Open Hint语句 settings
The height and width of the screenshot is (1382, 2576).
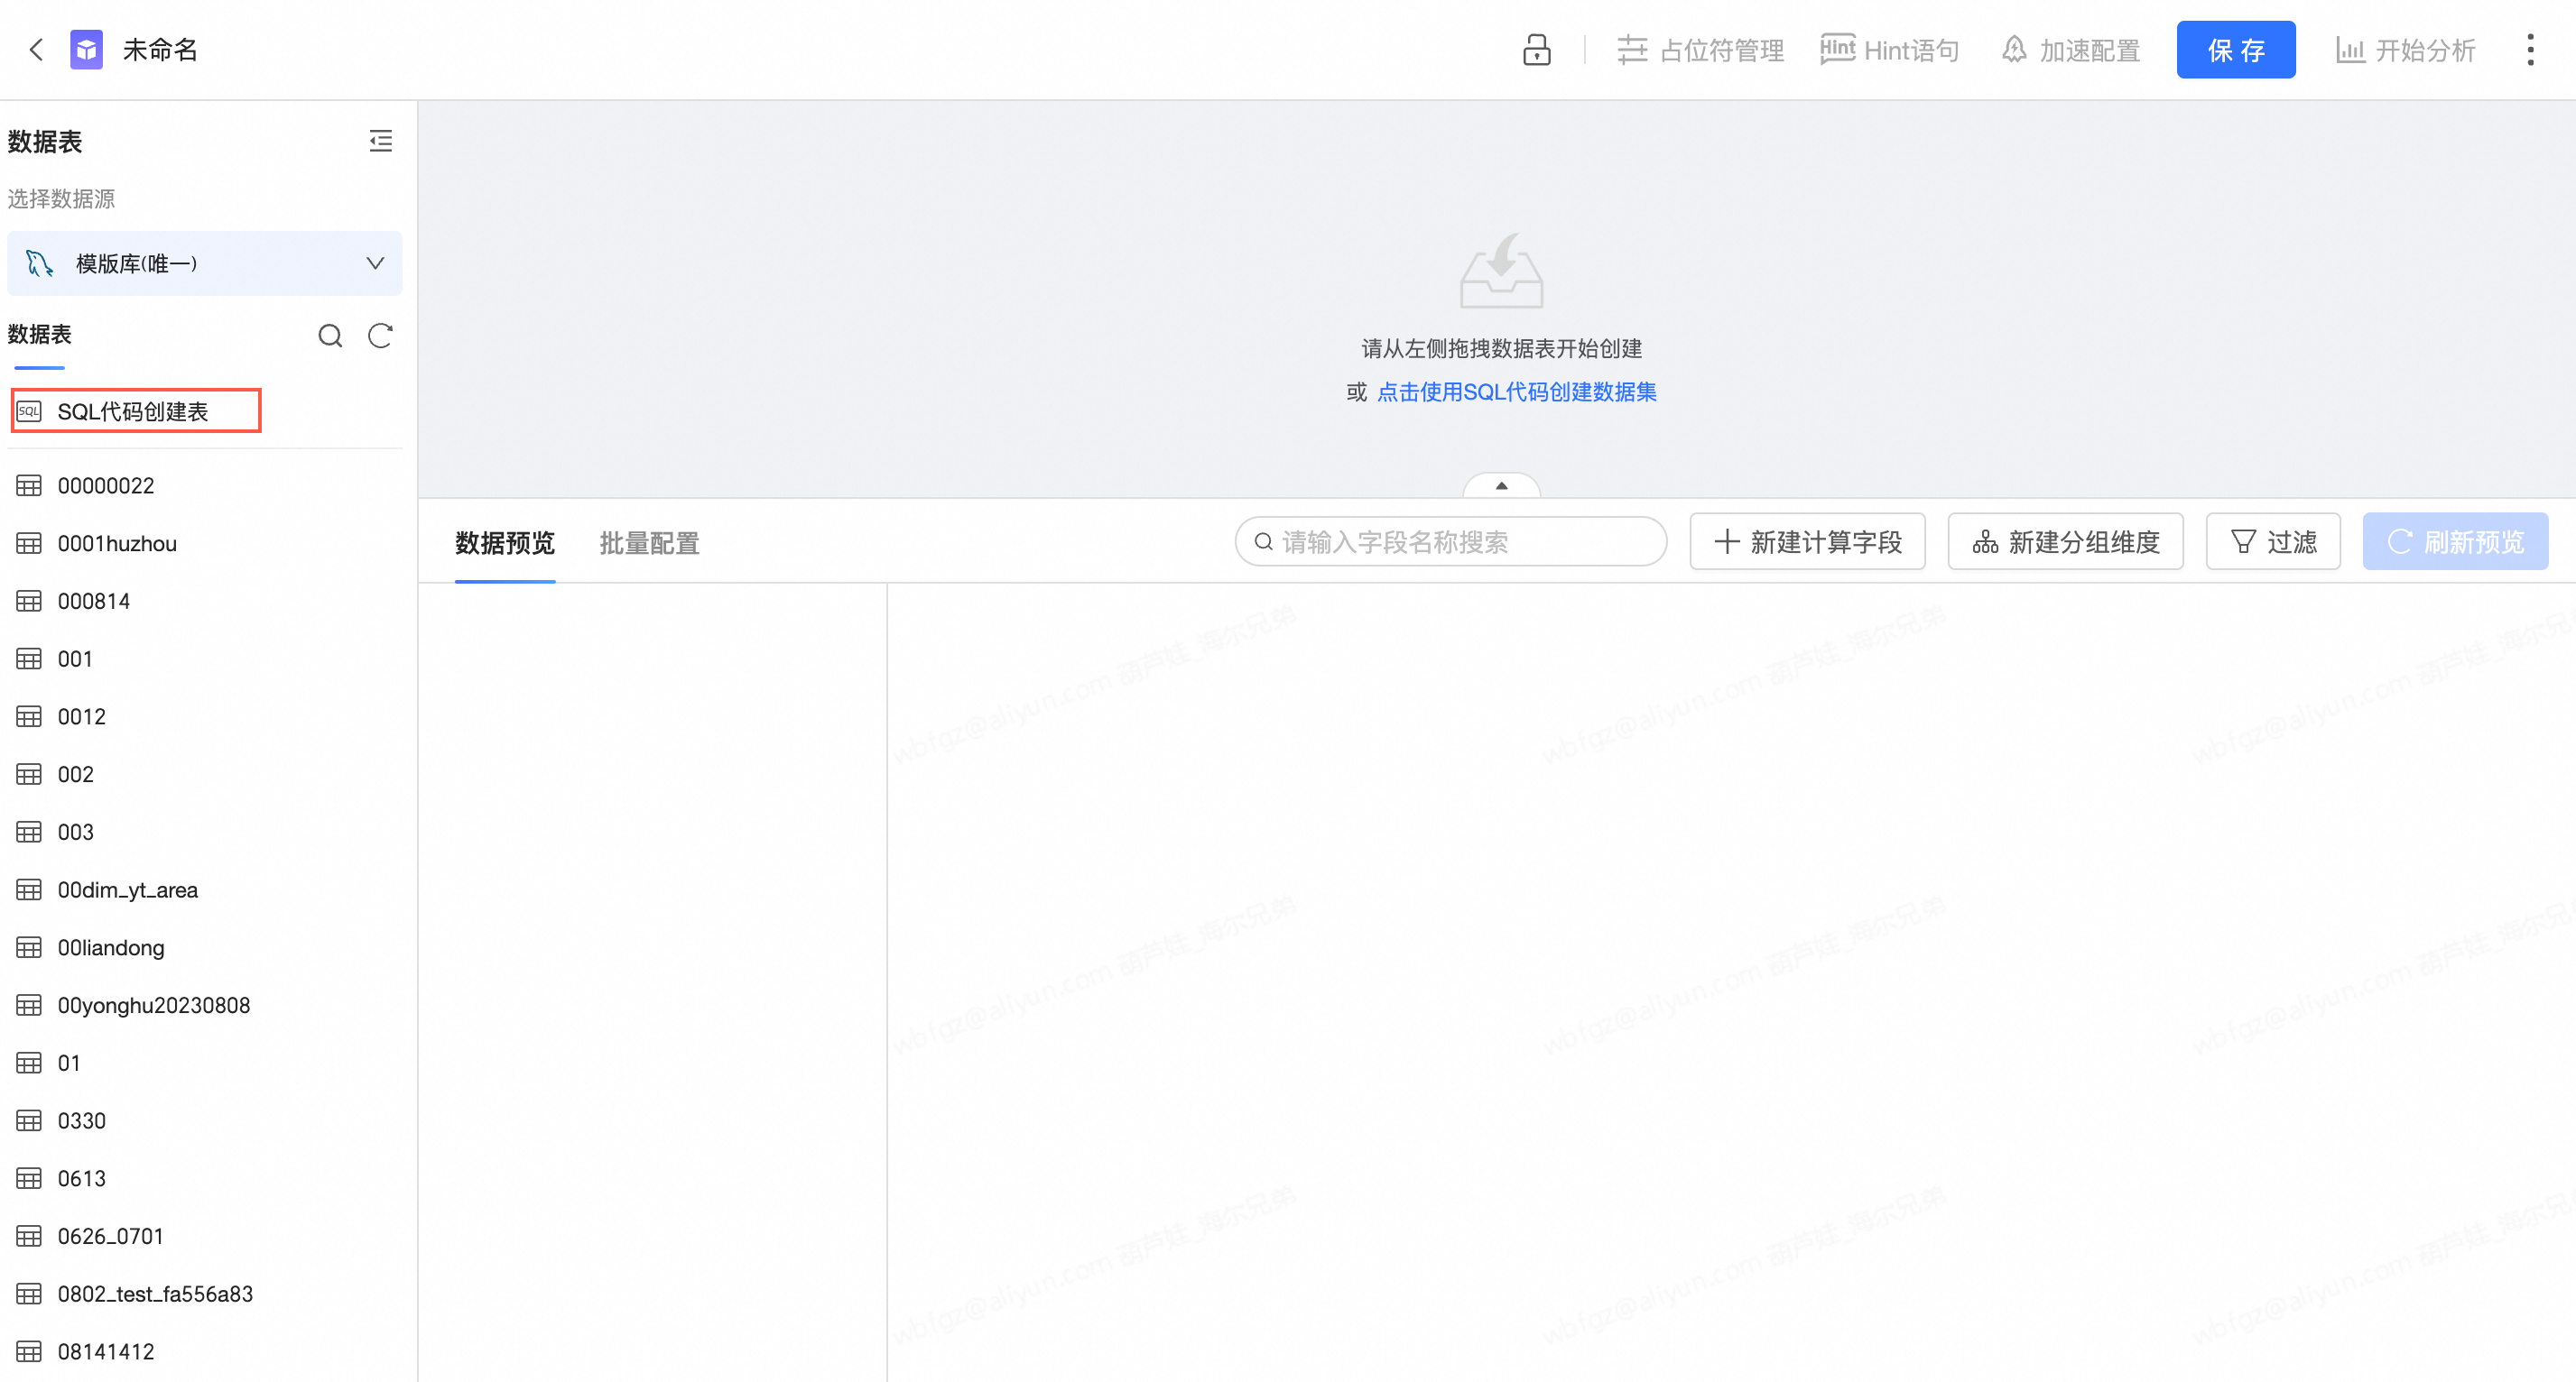coord(1889,50)
